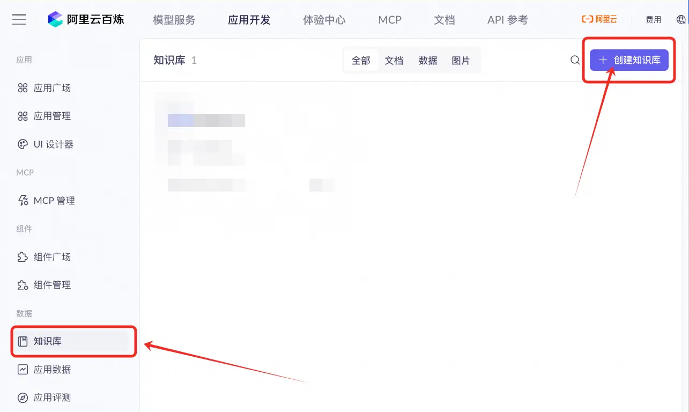Select the 应用数据 chart icon
Screen dimensions: 689x412
pos(23,370)
